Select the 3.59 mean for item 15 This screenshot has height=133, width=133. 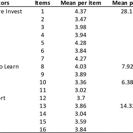pyautogui.click(x=81, y=121)
